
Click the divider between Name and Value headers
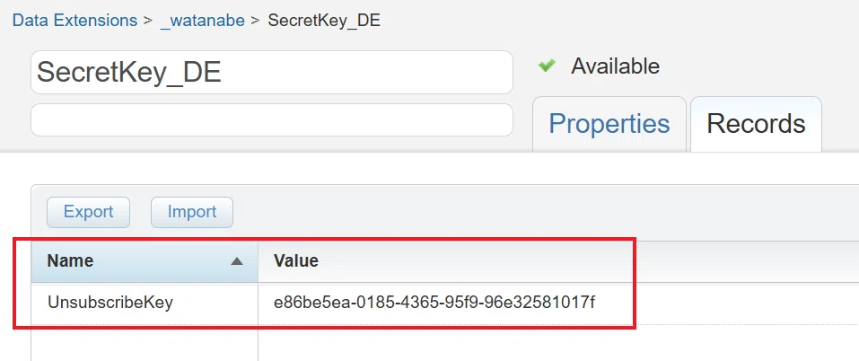pos(258,260)
